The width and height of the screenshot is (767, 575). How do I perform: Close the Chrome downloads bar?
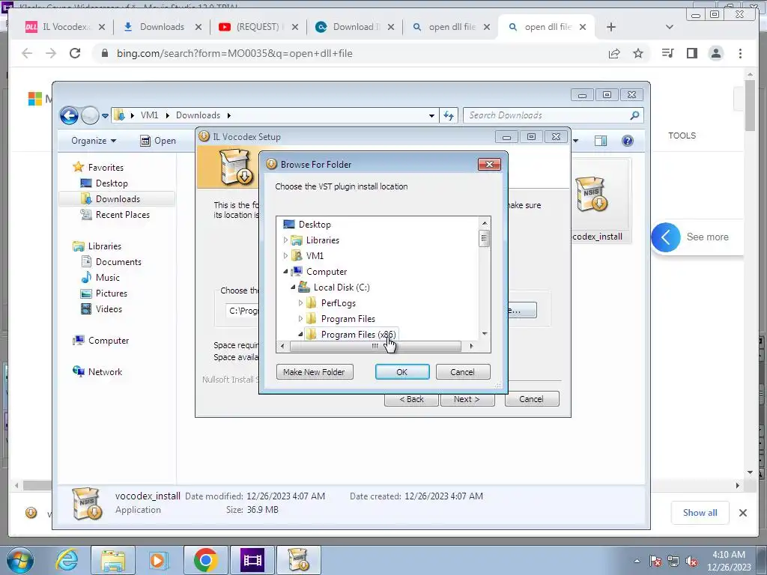pos(743,512)
